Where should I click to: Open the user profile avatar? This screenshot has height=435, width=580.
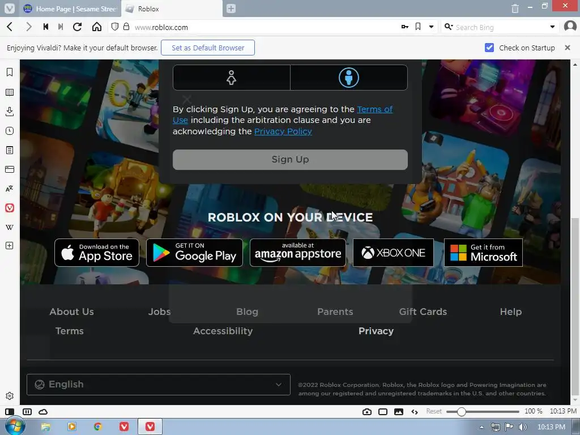(570, 27)
